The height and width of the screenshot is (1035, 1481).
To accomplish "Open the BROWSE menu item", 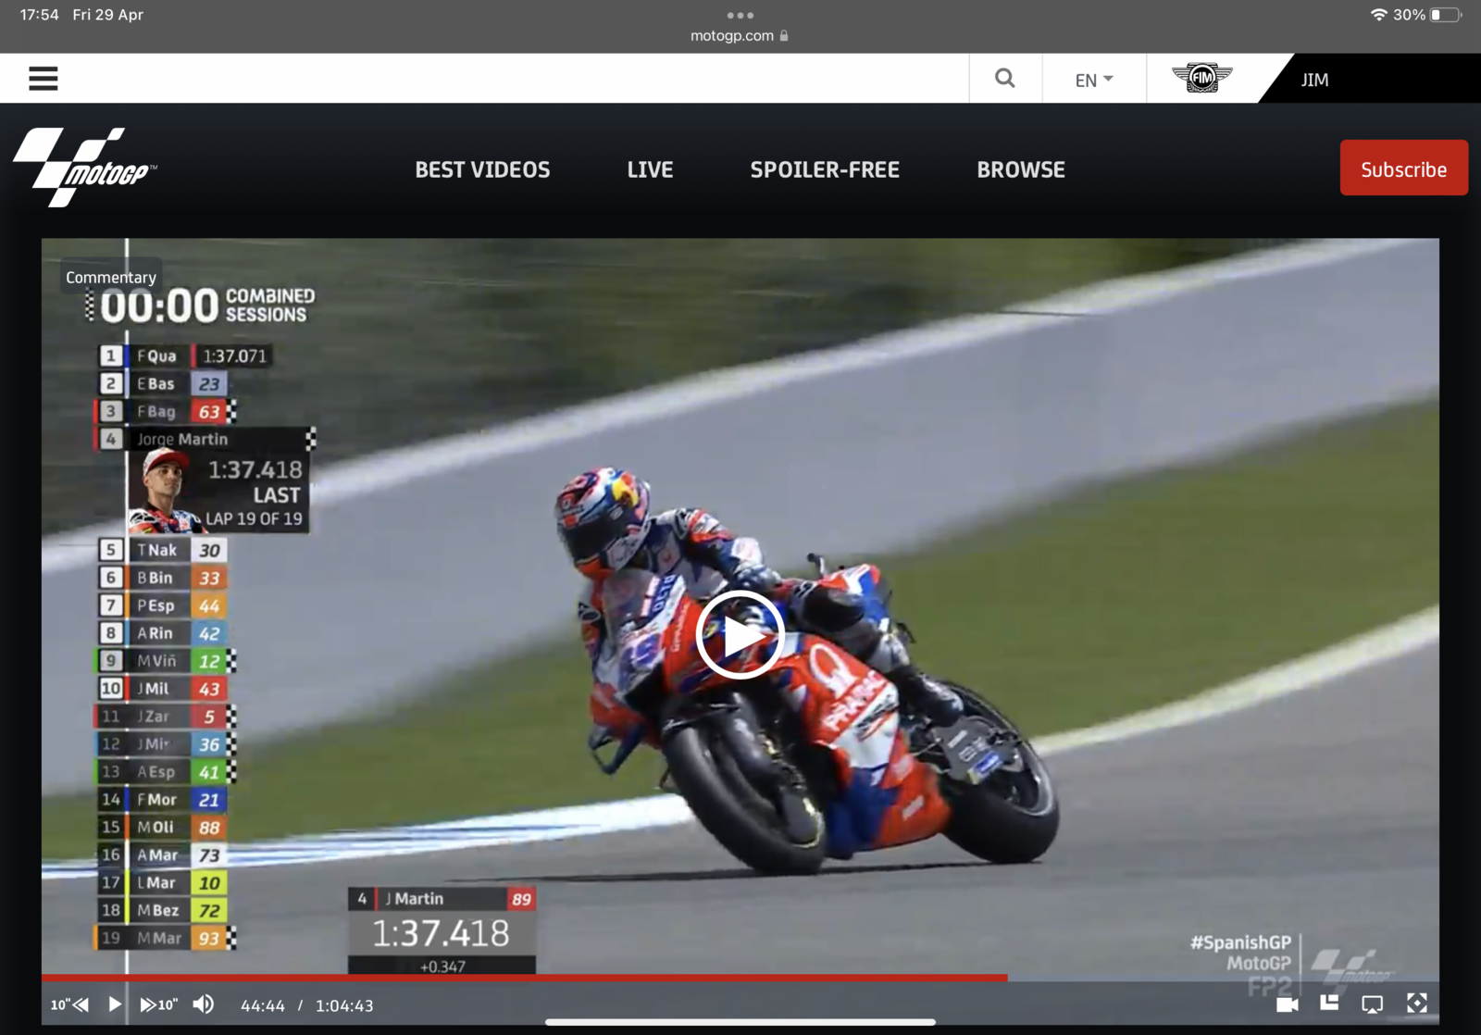I will [1021, 169].
